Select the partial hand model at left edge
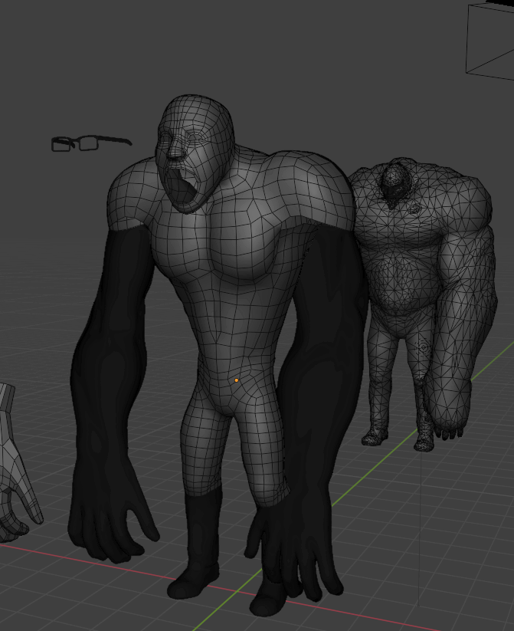Screen dimensions: 514x631 point(14,475)
